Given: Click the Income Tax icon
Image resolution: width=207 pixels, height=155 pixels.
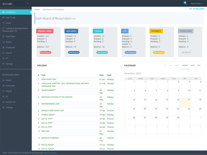Looking at the screenshot, I should click(3, 102).
